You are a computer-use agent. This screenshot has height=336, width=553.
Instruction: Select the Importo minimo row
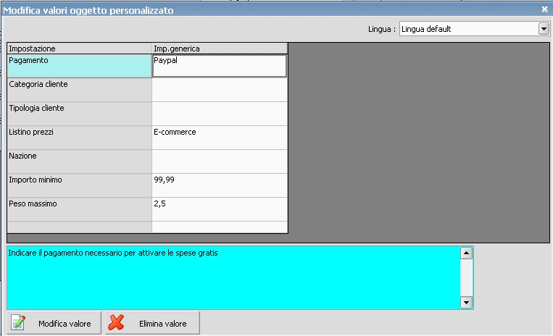coord(80,185)
